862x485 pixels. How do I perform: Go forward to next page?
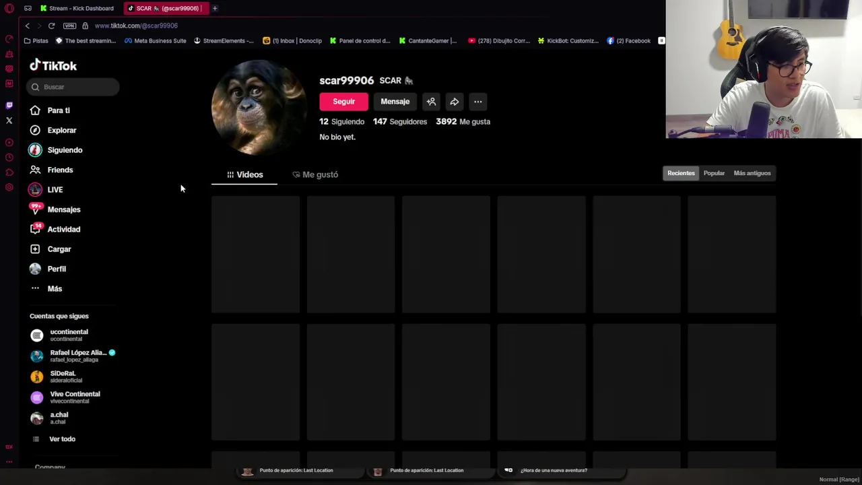pos(39,26)
